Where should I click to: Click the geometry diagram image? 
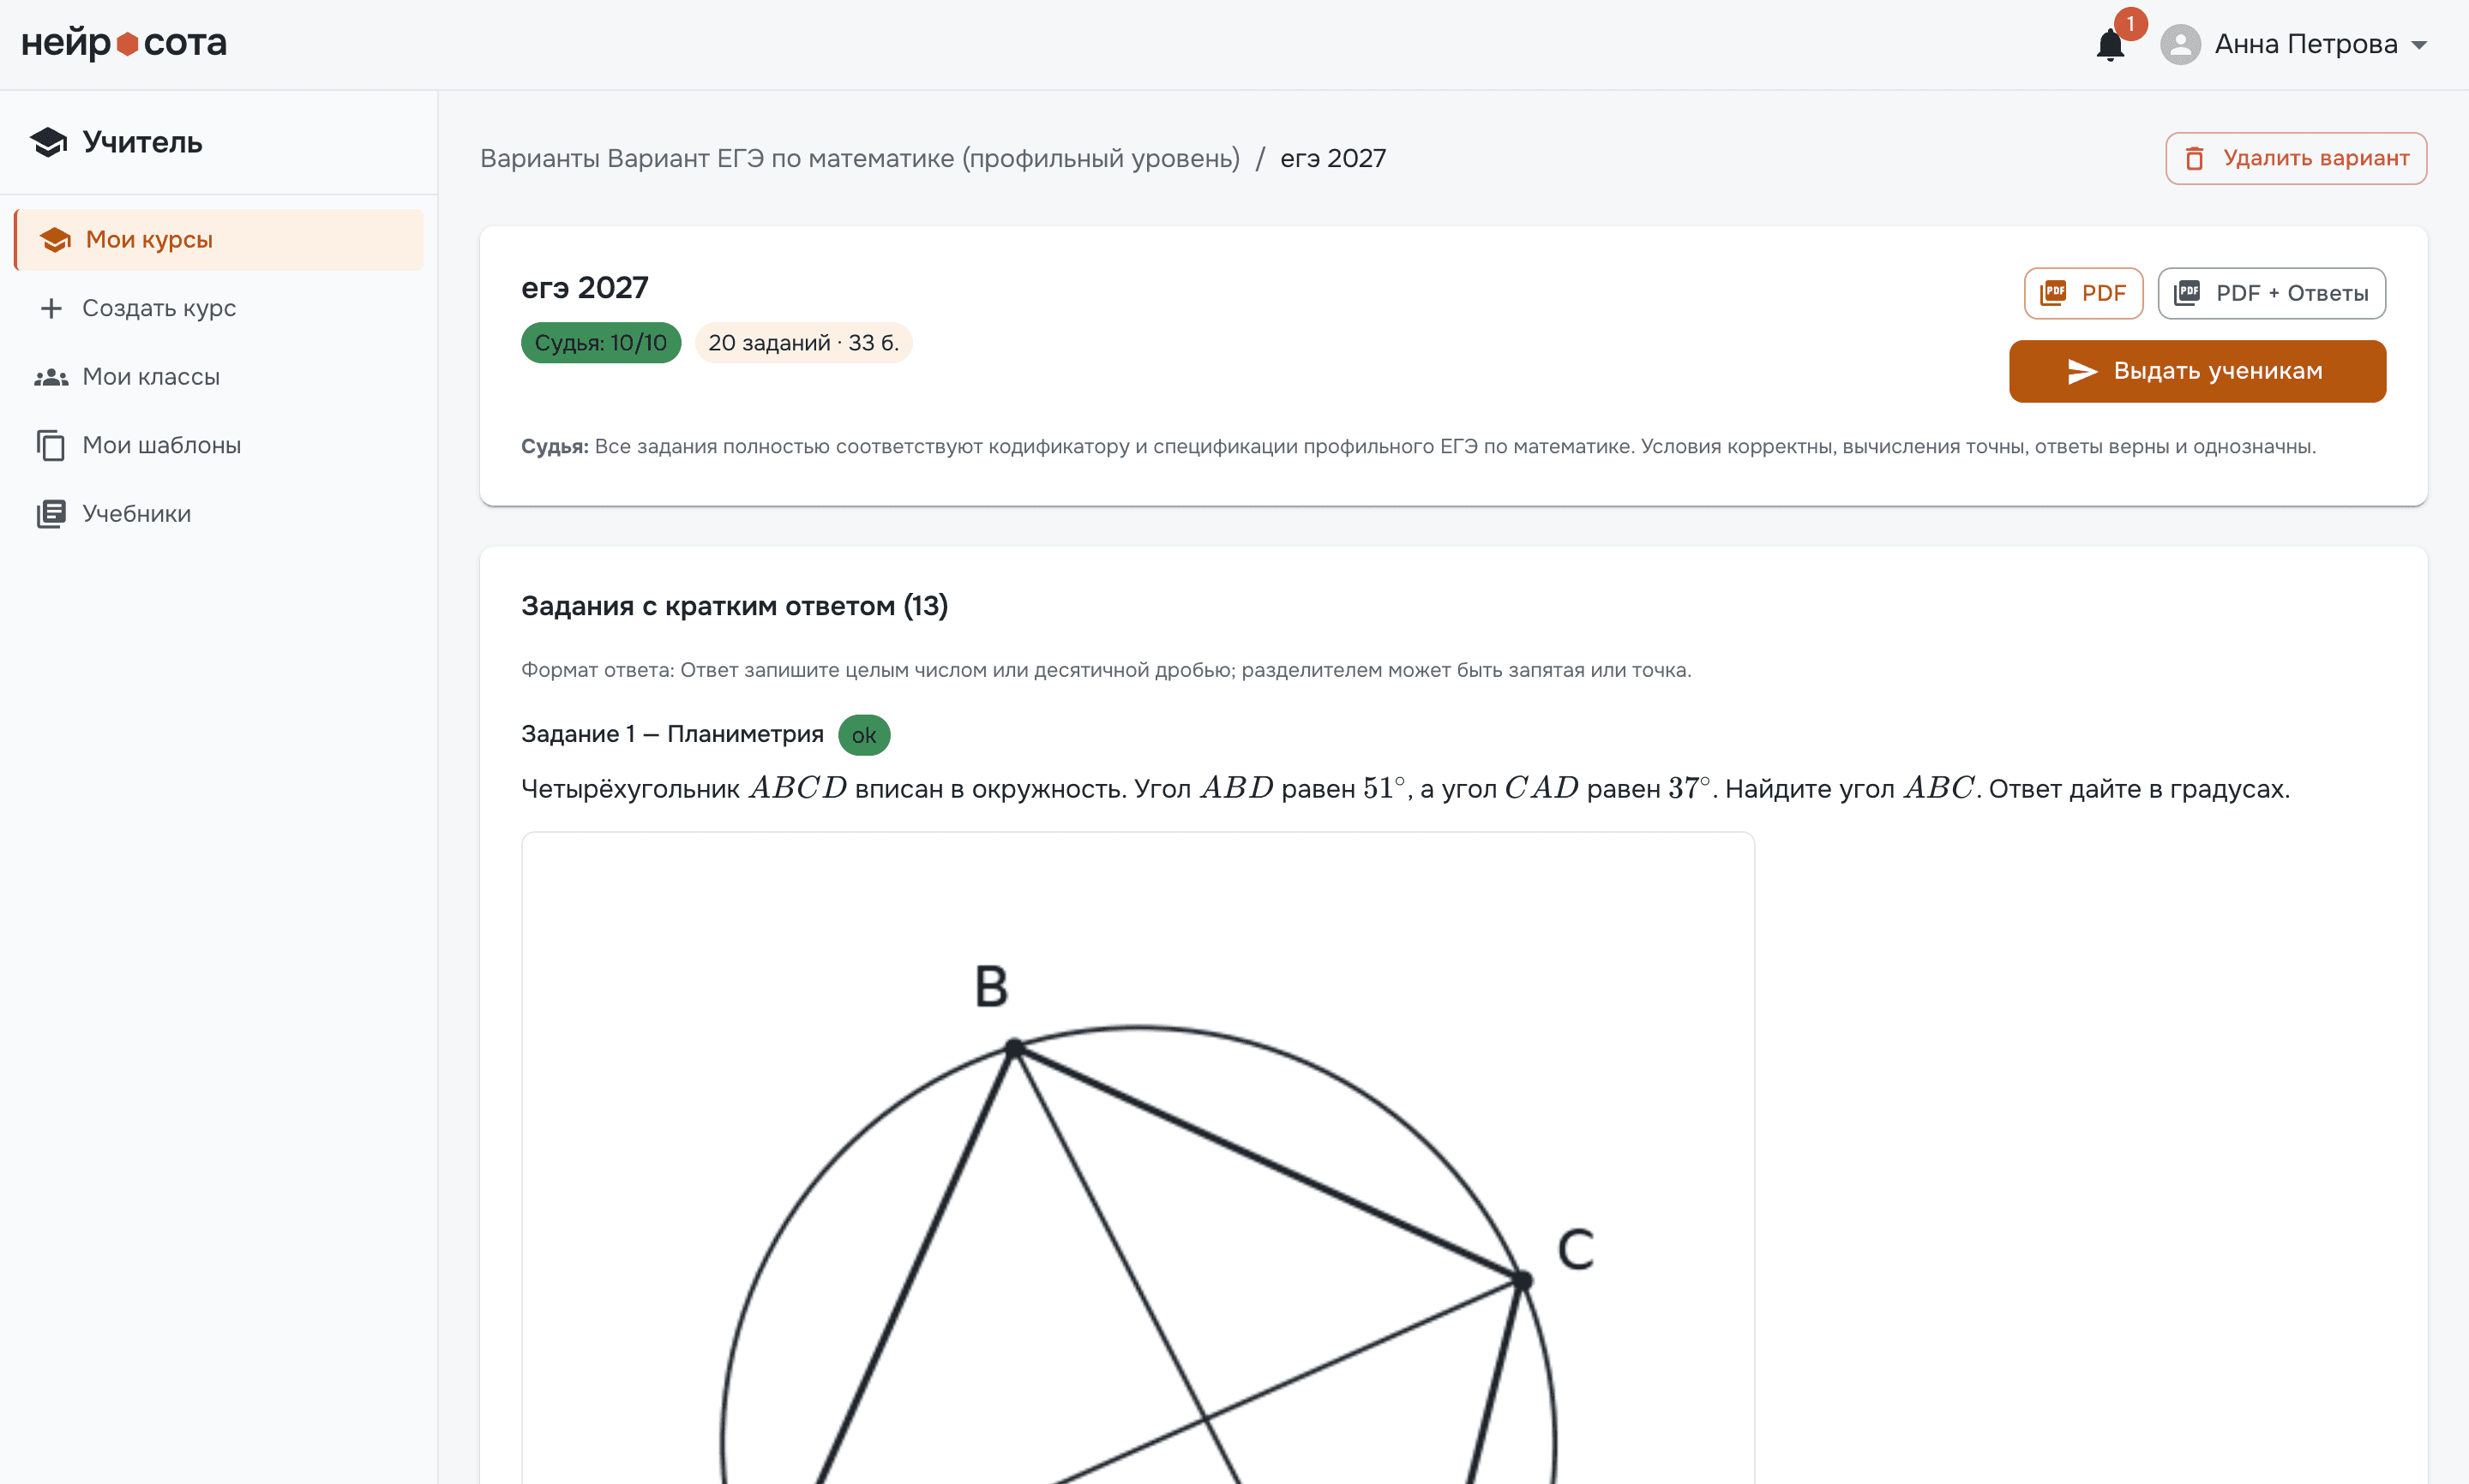pos(1138,1158)
